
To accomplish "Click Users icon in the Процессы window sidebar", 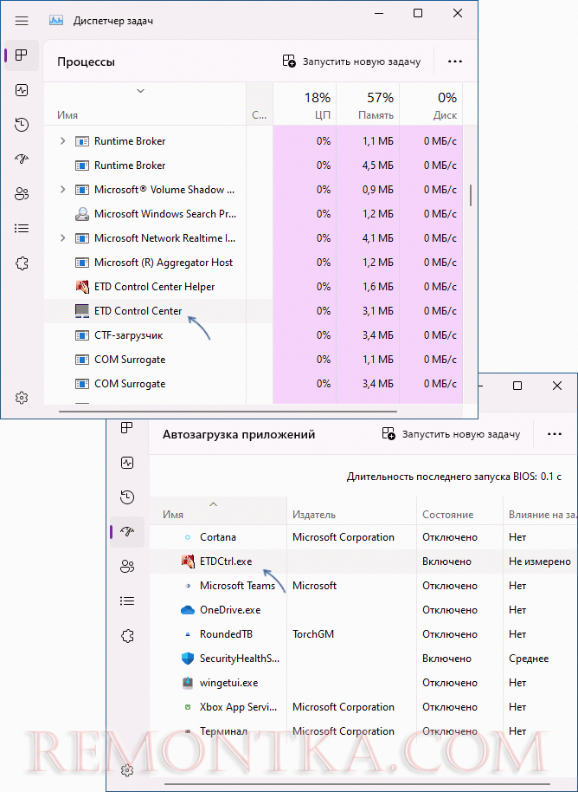I will click(22, 194).
